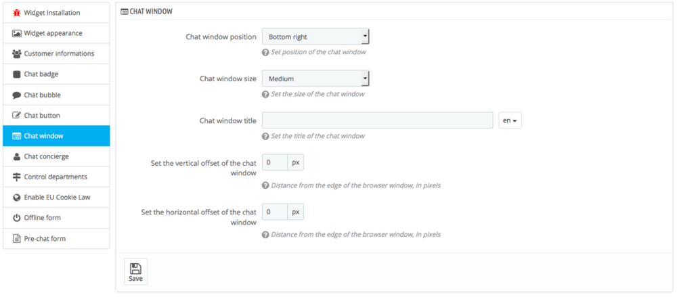Click the power icon beside Offline form

coord(17,218)
